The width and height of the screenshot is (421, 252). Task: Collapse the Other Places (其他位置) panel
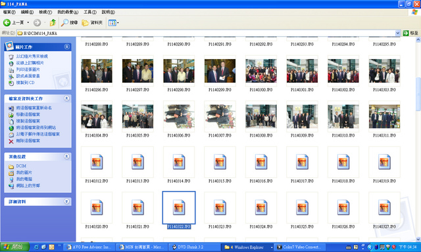pyautogui.click(x=66, y=156)
